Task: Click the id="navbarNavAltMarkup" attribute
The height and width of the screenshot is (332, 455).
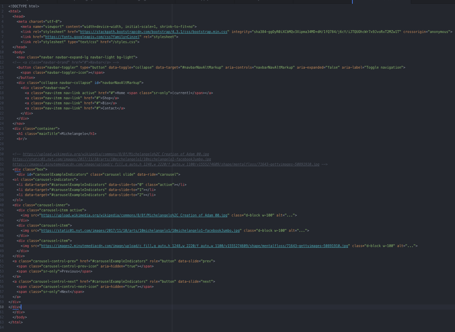Action: [118, 83]
